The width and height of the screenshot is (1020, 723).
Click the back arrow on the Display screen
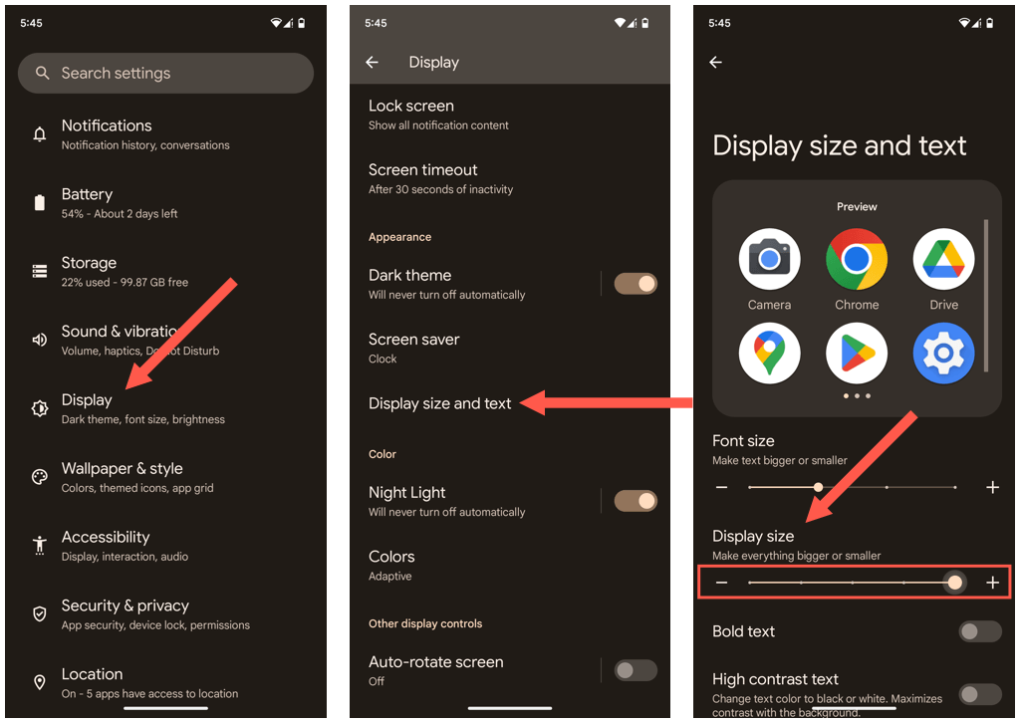pyautogui.click(x=372, y=62)
